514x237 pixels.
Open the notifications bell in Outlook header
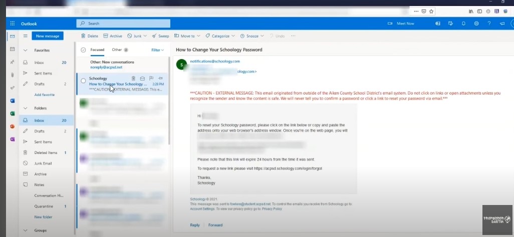coord(463,23)
